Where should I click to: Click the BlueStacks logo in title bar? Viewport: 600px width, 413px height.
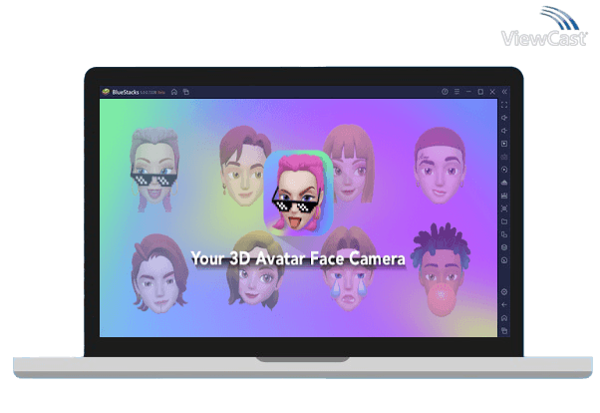coord(106,92)
